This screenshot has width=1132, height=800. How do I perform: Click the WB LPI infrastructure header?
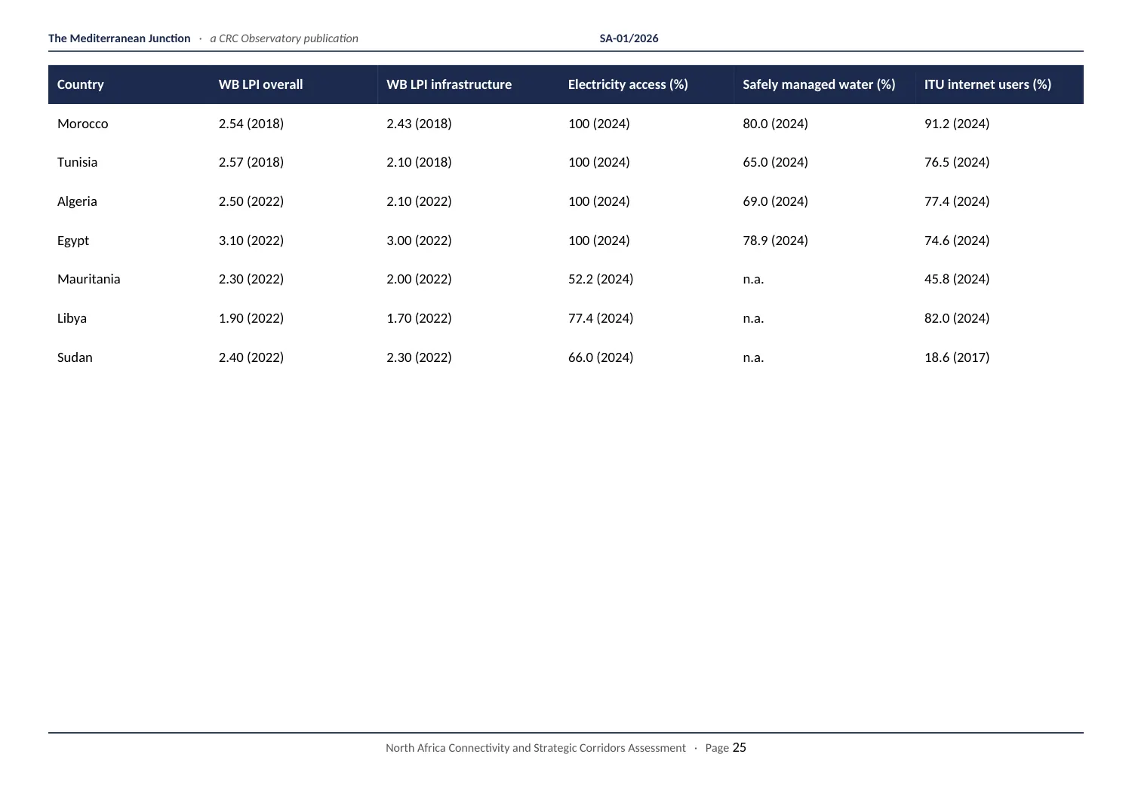pyautogui.click(x=449, y=84)
